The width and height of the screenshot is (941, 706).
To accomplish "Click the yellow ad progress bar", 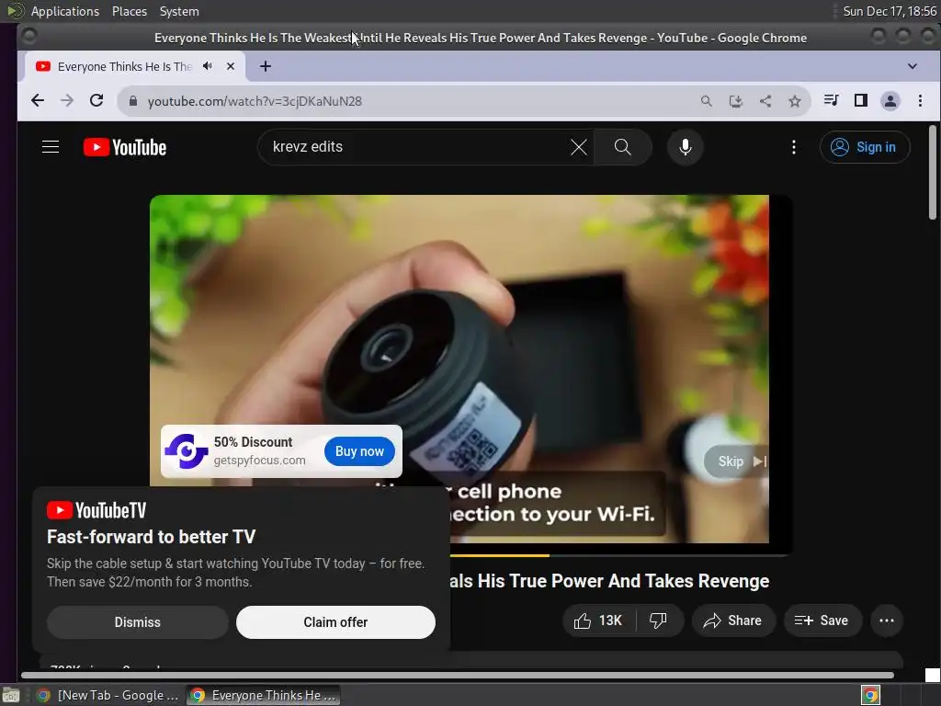I will click(499, 555).
